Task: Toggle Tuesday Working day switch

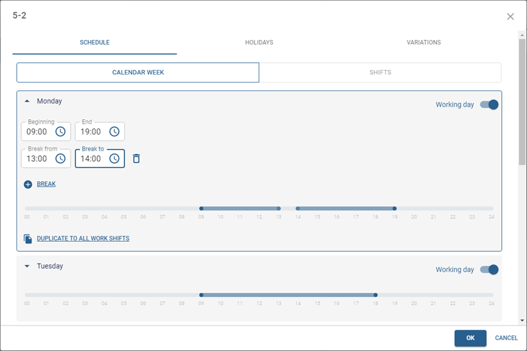Action: [x=489, y=270]
